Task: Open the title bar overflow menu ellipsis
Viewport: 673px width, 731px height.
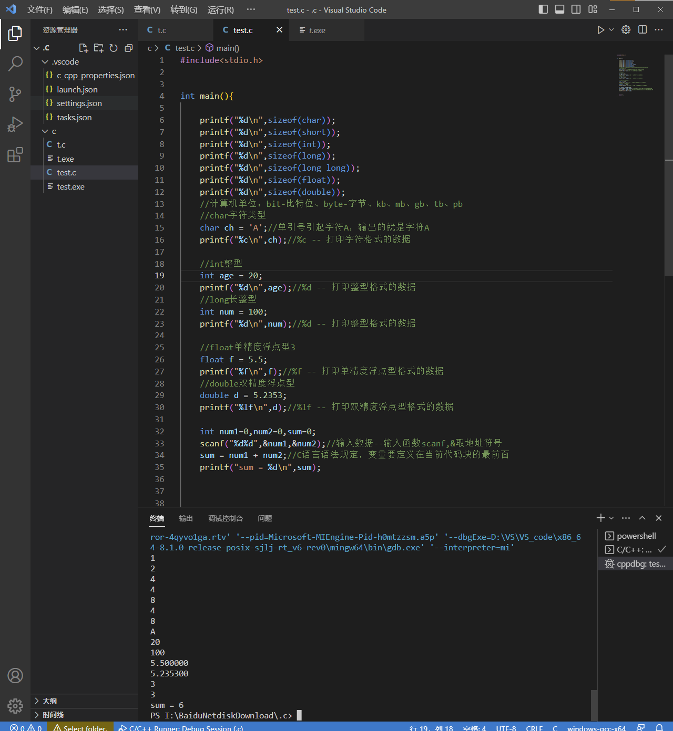Action: (251, 9)
